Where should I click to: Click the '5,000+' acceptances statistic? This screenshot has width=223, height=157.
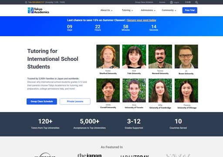tap(90, 121)
